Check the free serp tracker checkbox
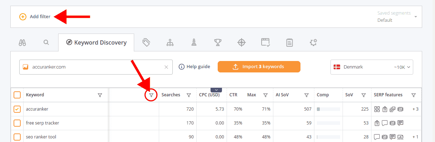This screenshot has height=142, width=435. [x=17, y=123]
